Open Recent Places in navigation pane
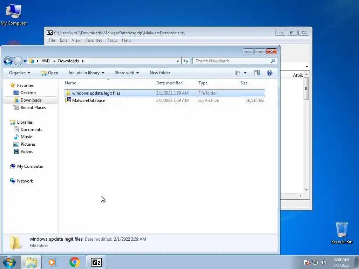 coord(33,107)
